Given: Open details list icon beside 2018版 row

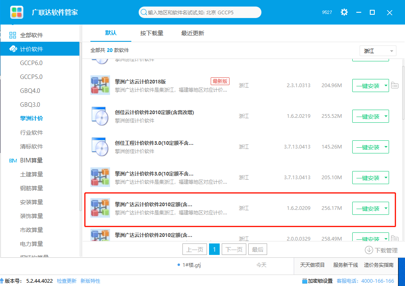Looking at the screenshot, I should (x=395, y=85).
